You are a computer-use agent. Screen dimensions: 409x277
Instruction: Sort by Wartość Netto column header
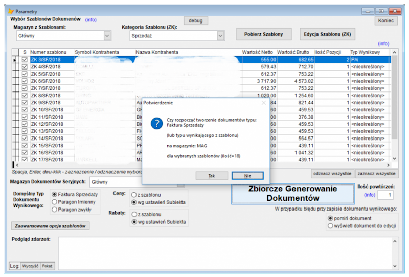point(258,52)
